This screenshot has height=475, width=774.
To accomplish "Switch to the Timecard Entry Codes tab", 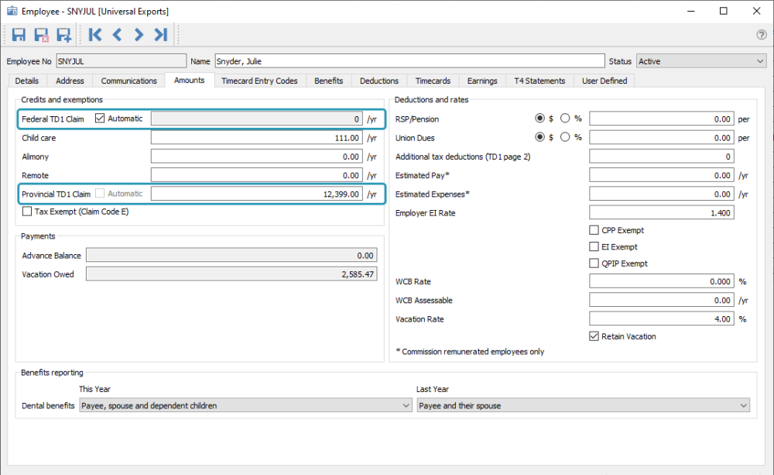I will pos(259,81).
